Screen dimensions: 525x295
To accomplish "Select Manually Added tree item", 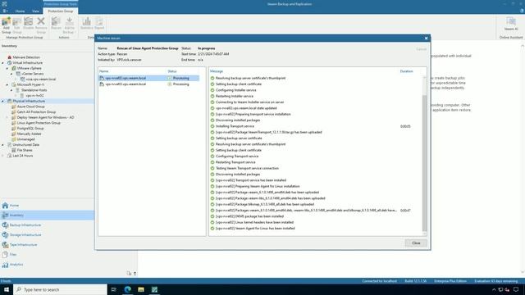I will coord(30,134).
